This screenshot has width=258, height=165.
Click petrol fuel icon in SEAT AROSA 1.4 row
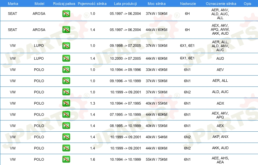click(x=66, y=30)
